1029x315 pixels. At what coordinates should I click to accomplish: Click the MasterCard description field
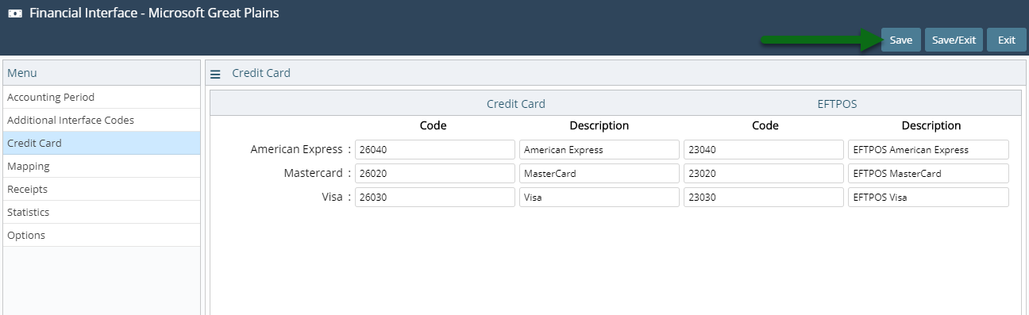coord(599,174)
